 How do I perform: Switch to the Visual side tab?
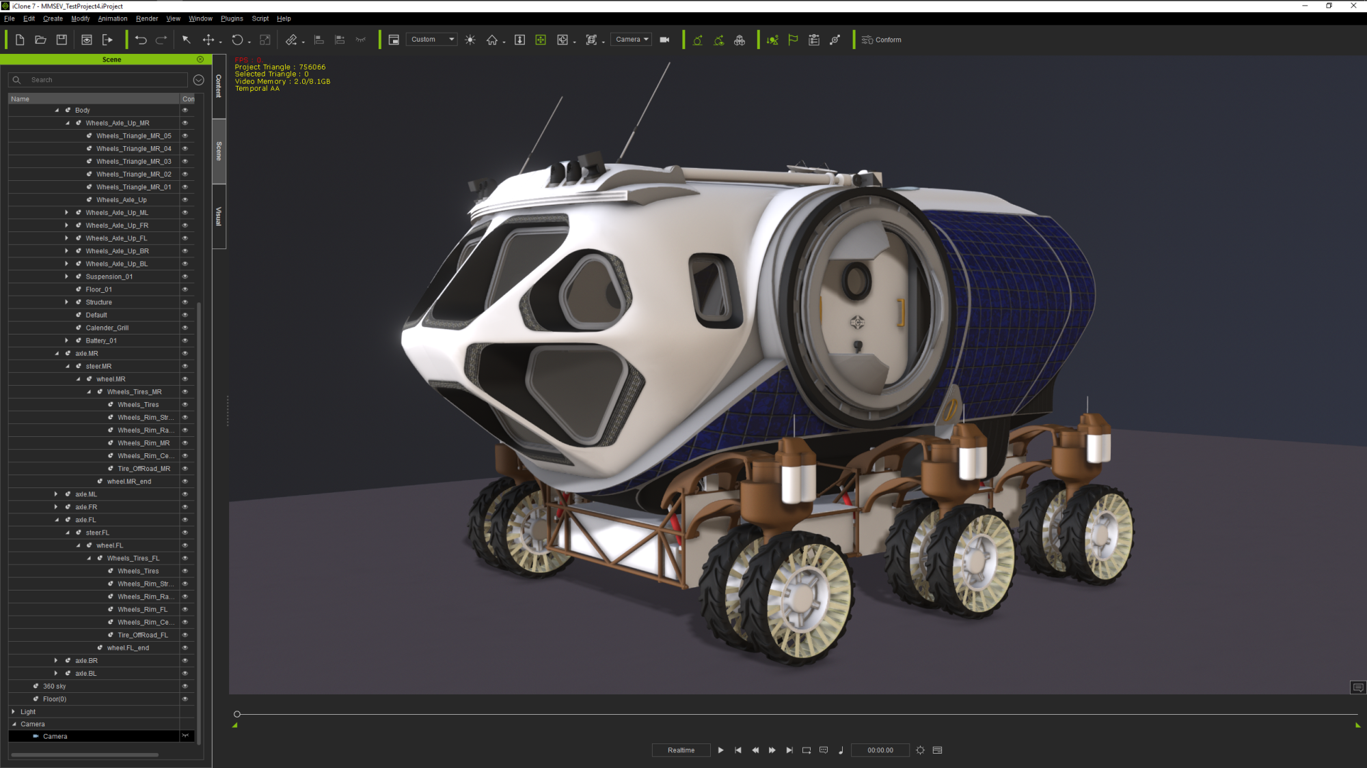219,216
